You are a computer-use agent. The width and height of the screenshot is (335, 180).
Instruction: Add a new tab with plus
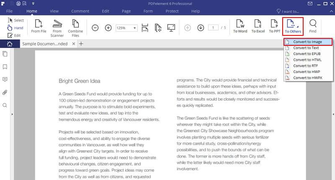(81, 44)
